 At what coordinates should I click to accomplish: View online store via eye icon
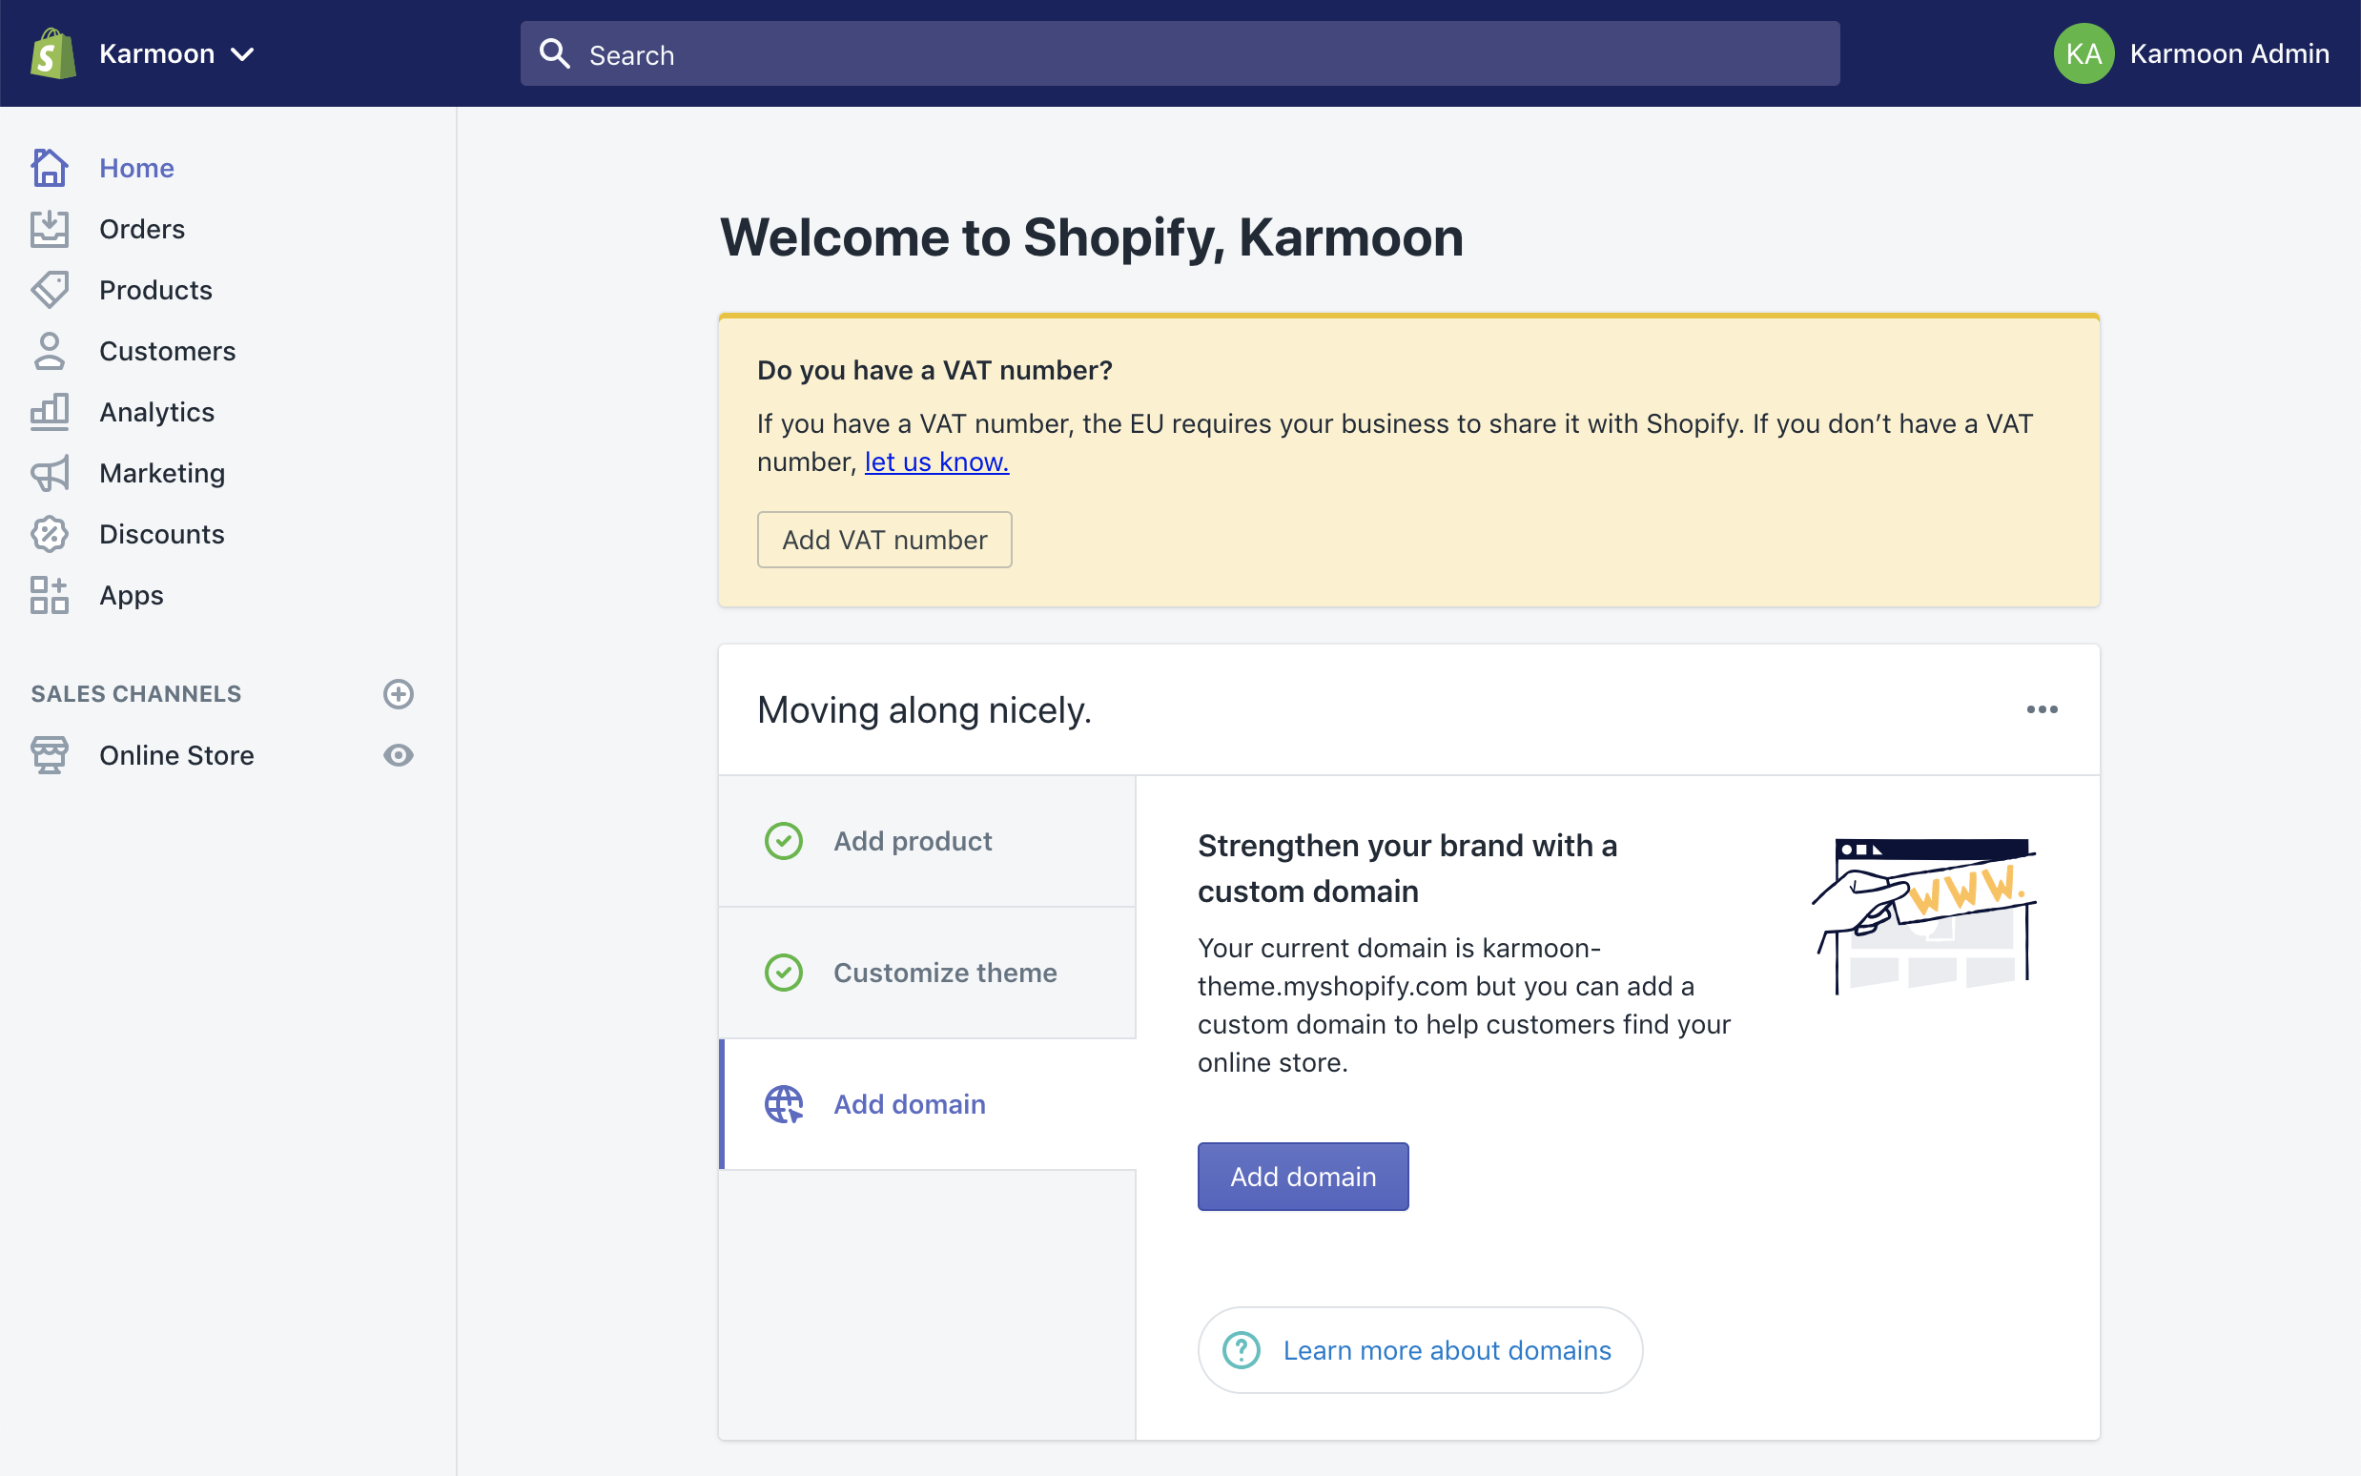(x=399, y=755)
